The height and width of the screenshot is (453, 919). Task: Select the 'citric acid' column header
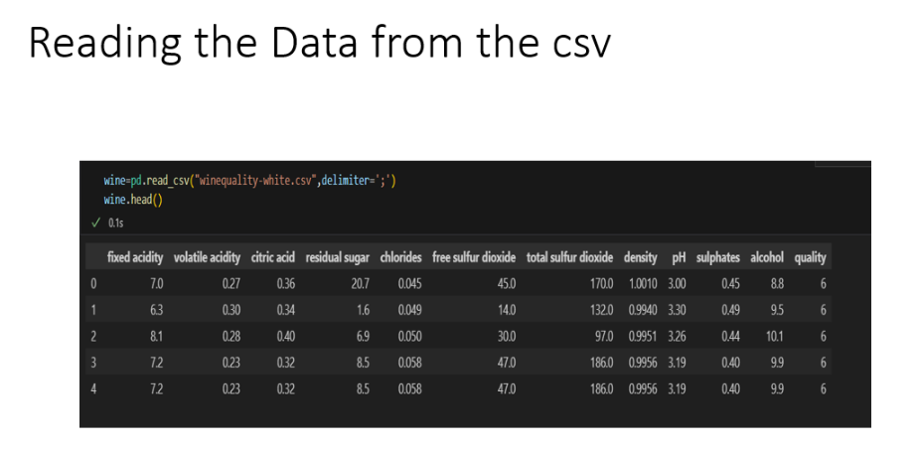point(273,257)
